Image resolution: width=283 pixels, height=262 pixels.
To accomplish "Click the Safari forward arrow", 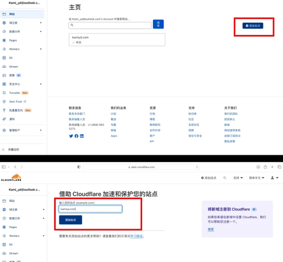I will point(22,167).
